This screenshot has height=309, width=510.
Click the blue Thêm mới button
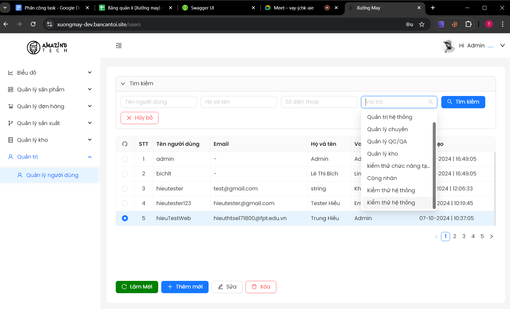185,287
